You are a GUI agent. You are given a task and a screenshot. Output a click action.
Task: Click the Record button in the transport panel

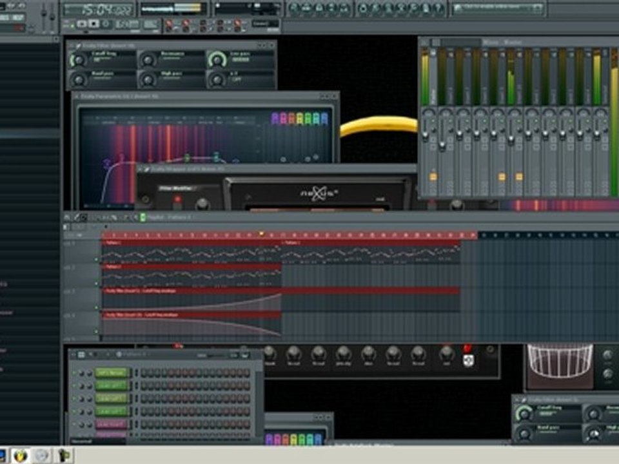[105, 24]
